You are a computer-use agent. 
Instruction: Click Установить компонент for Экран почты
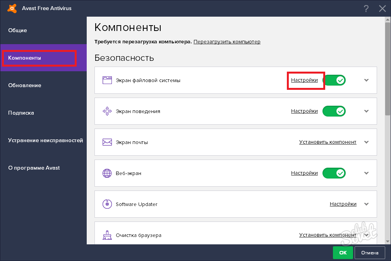tap(328, 142)
